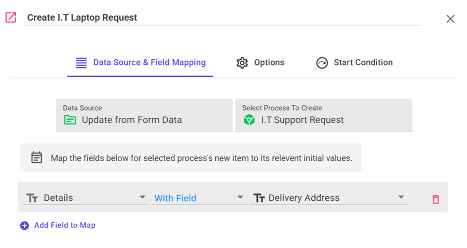Close the Create I.T Laptop Request dialog
Image resolution: width=467 pixels, height=248 pixels.
[450, 19]
